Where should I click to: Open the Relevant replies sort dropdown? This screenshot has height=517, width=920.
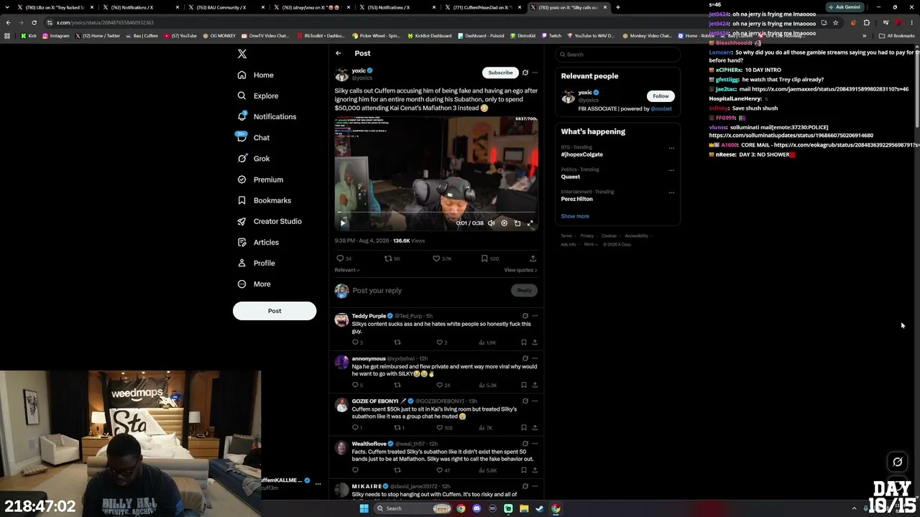pos(347,270)
